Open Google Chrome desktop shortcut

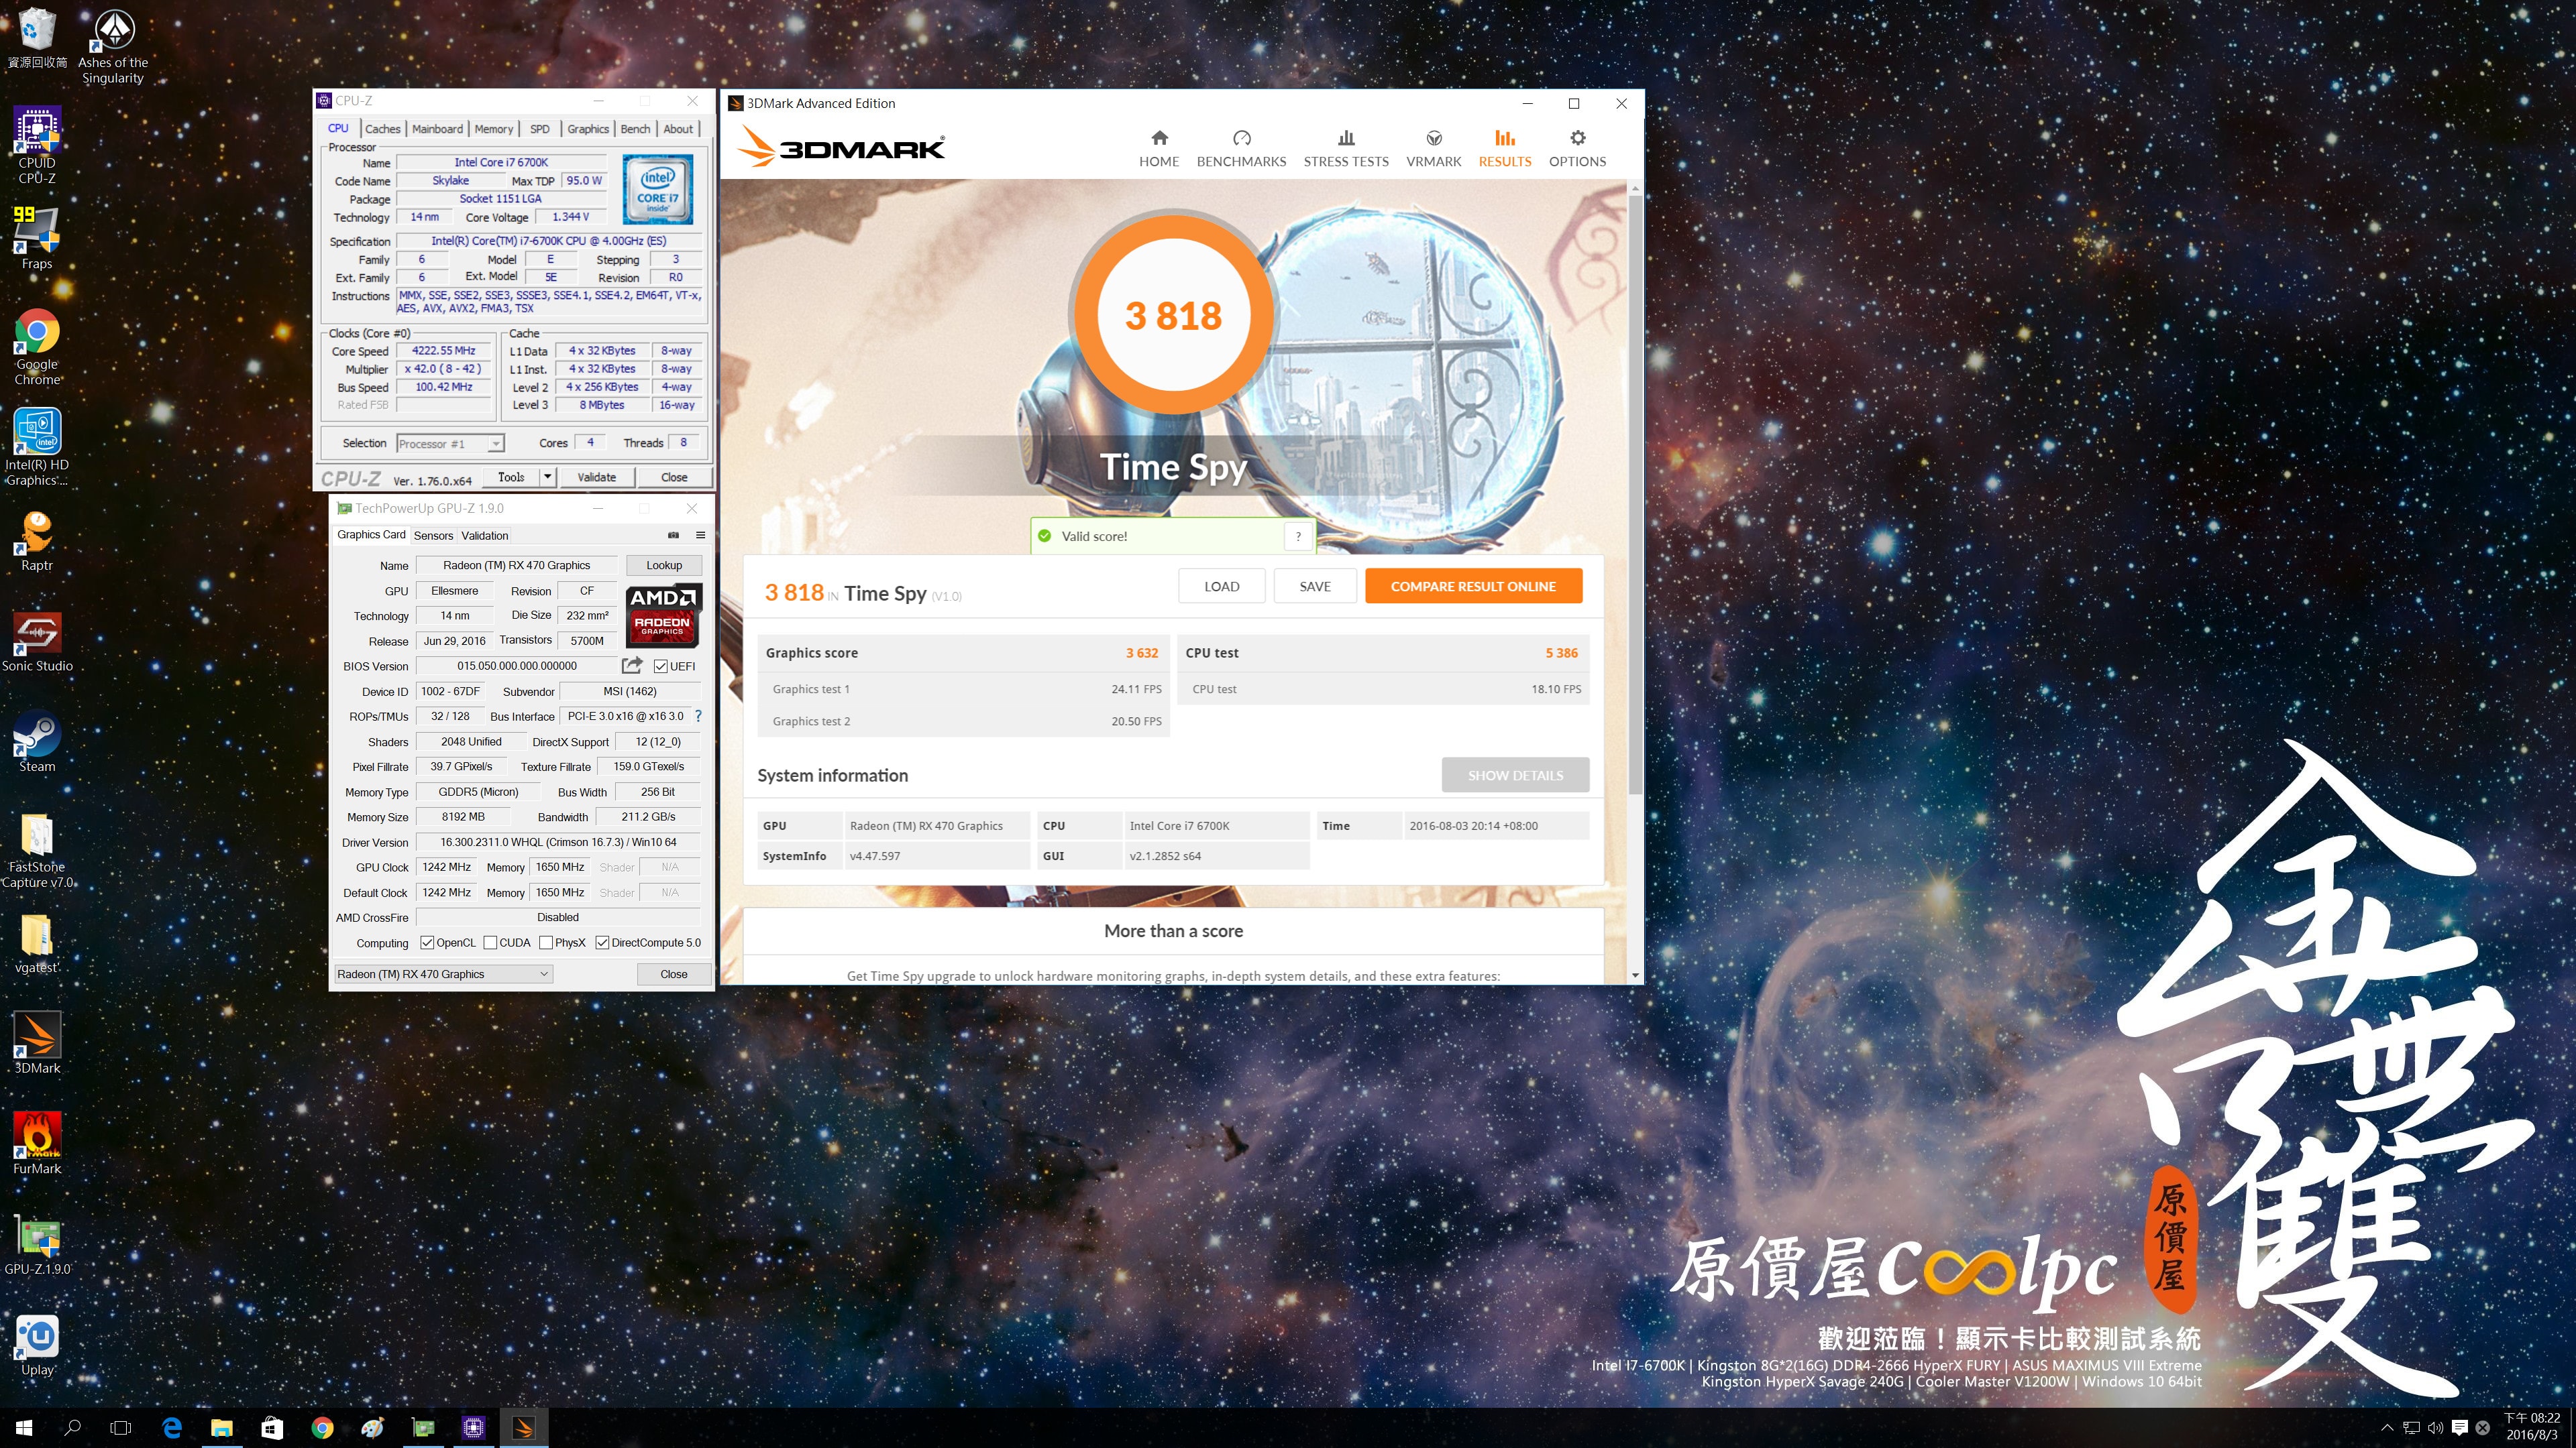coord(37,347)
